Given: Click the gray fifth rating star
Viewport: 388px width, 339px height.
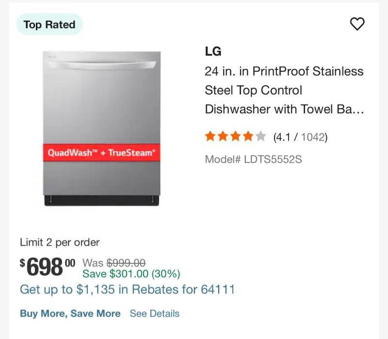Looking at the screenshot, I should [x=261, y=137].
